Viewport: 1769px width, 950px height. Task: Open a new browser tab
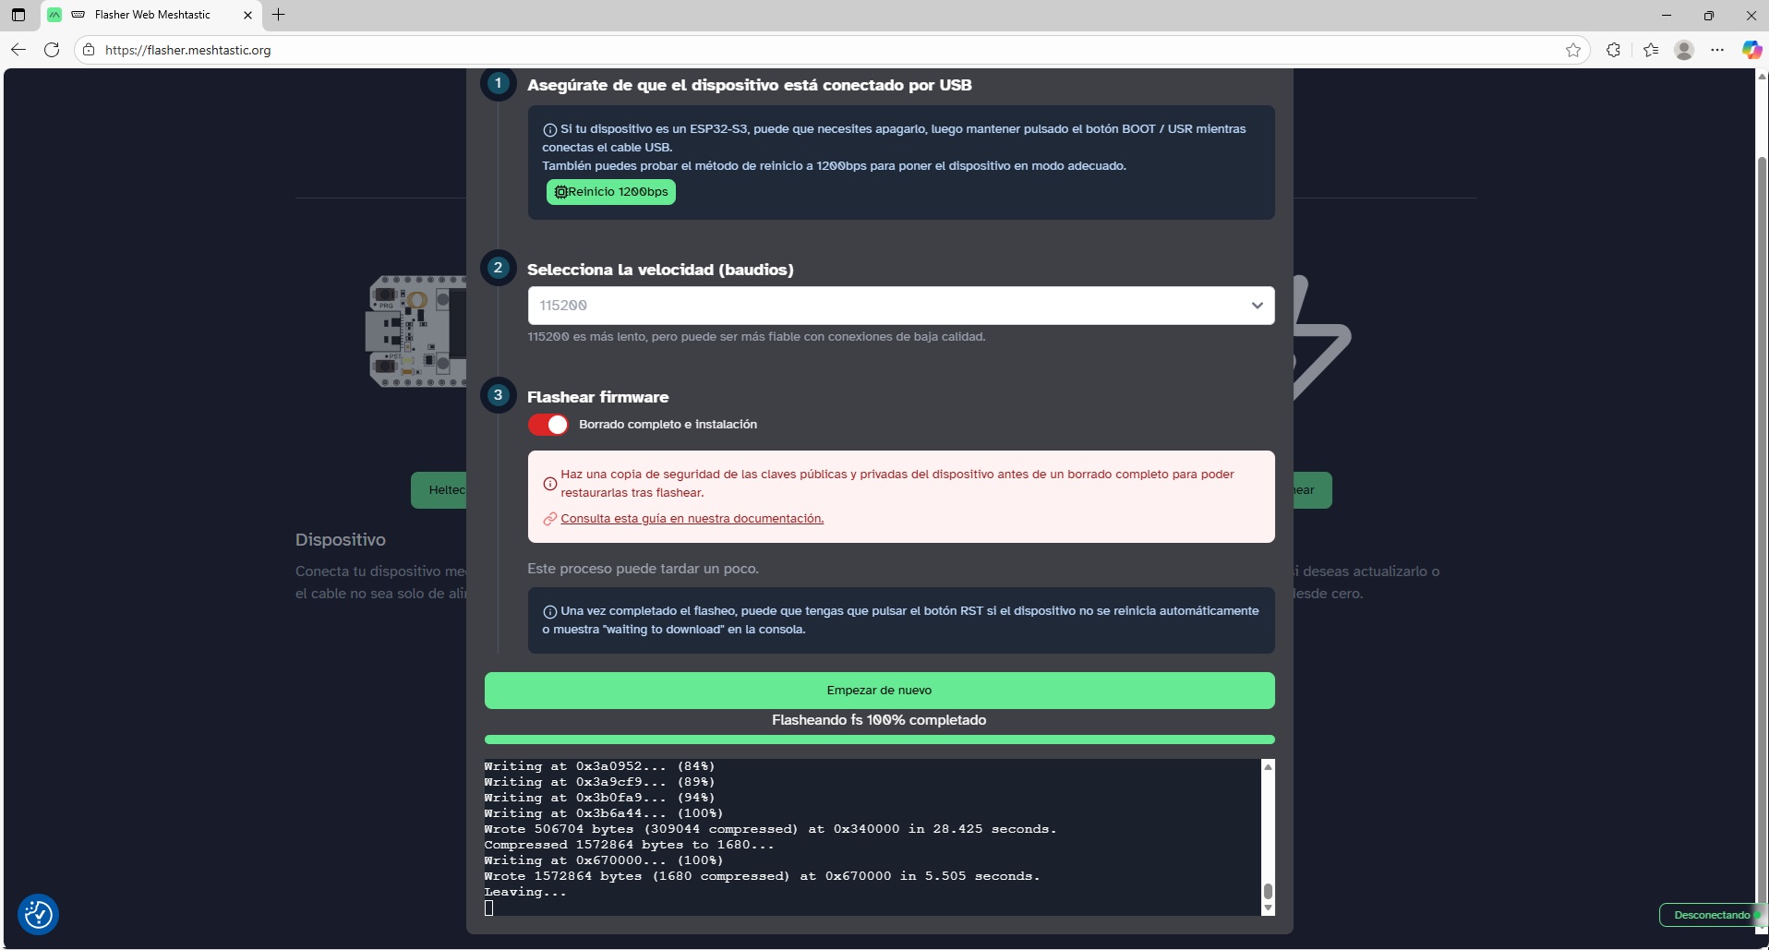[279, 15]
